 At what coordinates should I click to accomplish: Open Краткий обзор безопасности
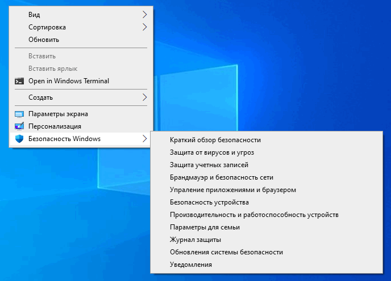pos(267,140)
